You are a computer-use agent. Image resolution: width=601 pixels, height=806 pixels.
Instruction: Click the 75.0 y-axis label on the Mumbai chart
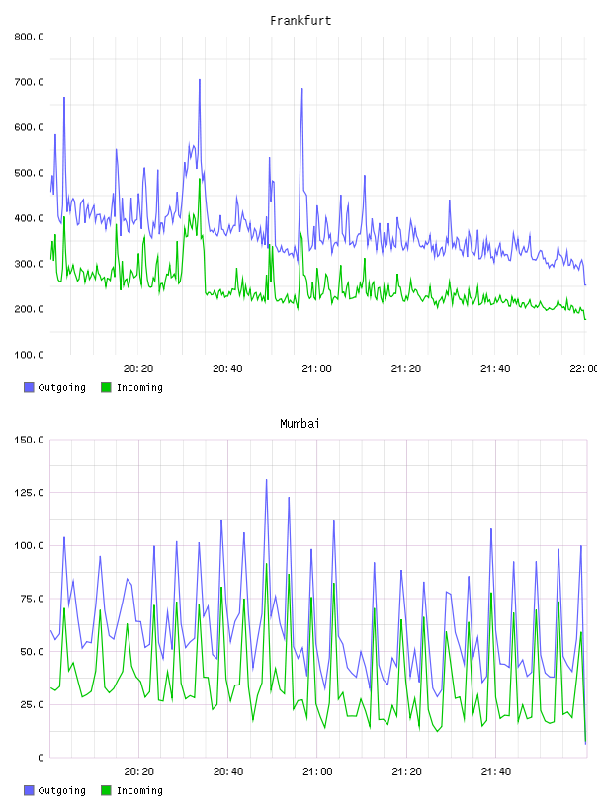pyautogui.click(x=32, y=599)
